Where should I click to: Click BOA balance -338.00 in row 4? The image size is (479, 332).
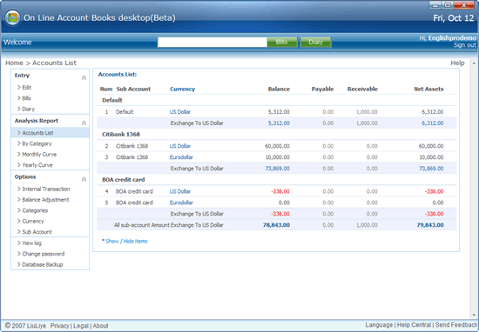pos(280,191)
